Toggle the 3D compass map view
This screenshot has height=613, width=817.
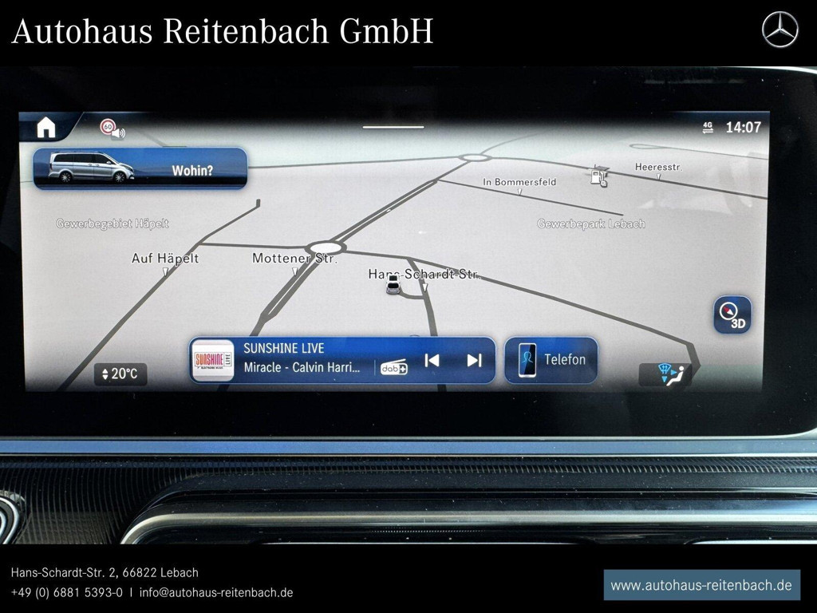(732, 314)
